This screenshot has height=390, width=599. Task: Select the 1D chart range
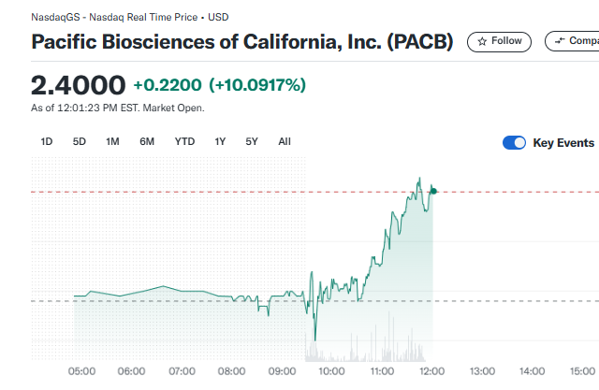coord(47,142)
